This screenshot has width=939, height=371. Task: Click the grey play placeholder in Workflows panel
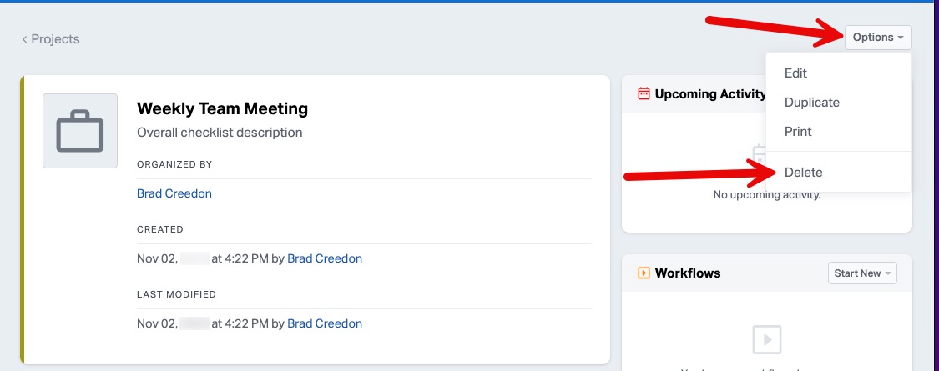pyautogui.click(x=766, y=339)
